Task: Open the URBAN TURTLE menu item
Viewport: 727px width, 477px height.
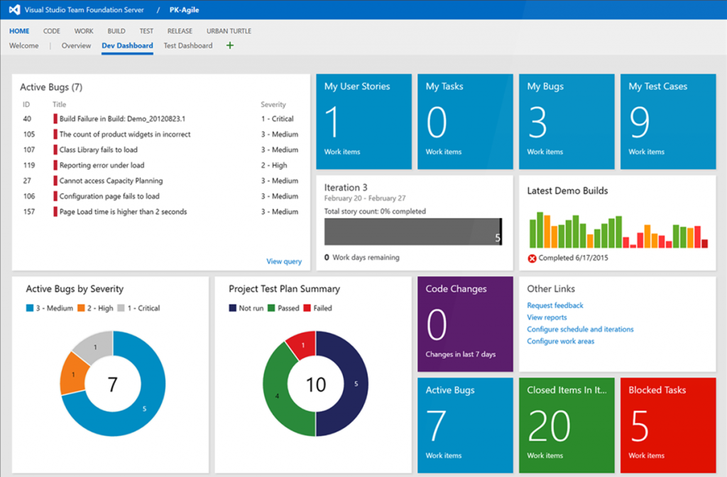Action: (229, 31)
